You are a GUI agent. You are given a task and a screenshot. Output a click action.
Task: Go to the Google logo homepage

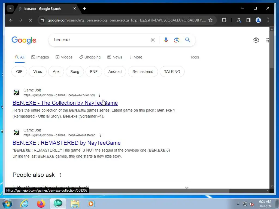tap(24, 40)
